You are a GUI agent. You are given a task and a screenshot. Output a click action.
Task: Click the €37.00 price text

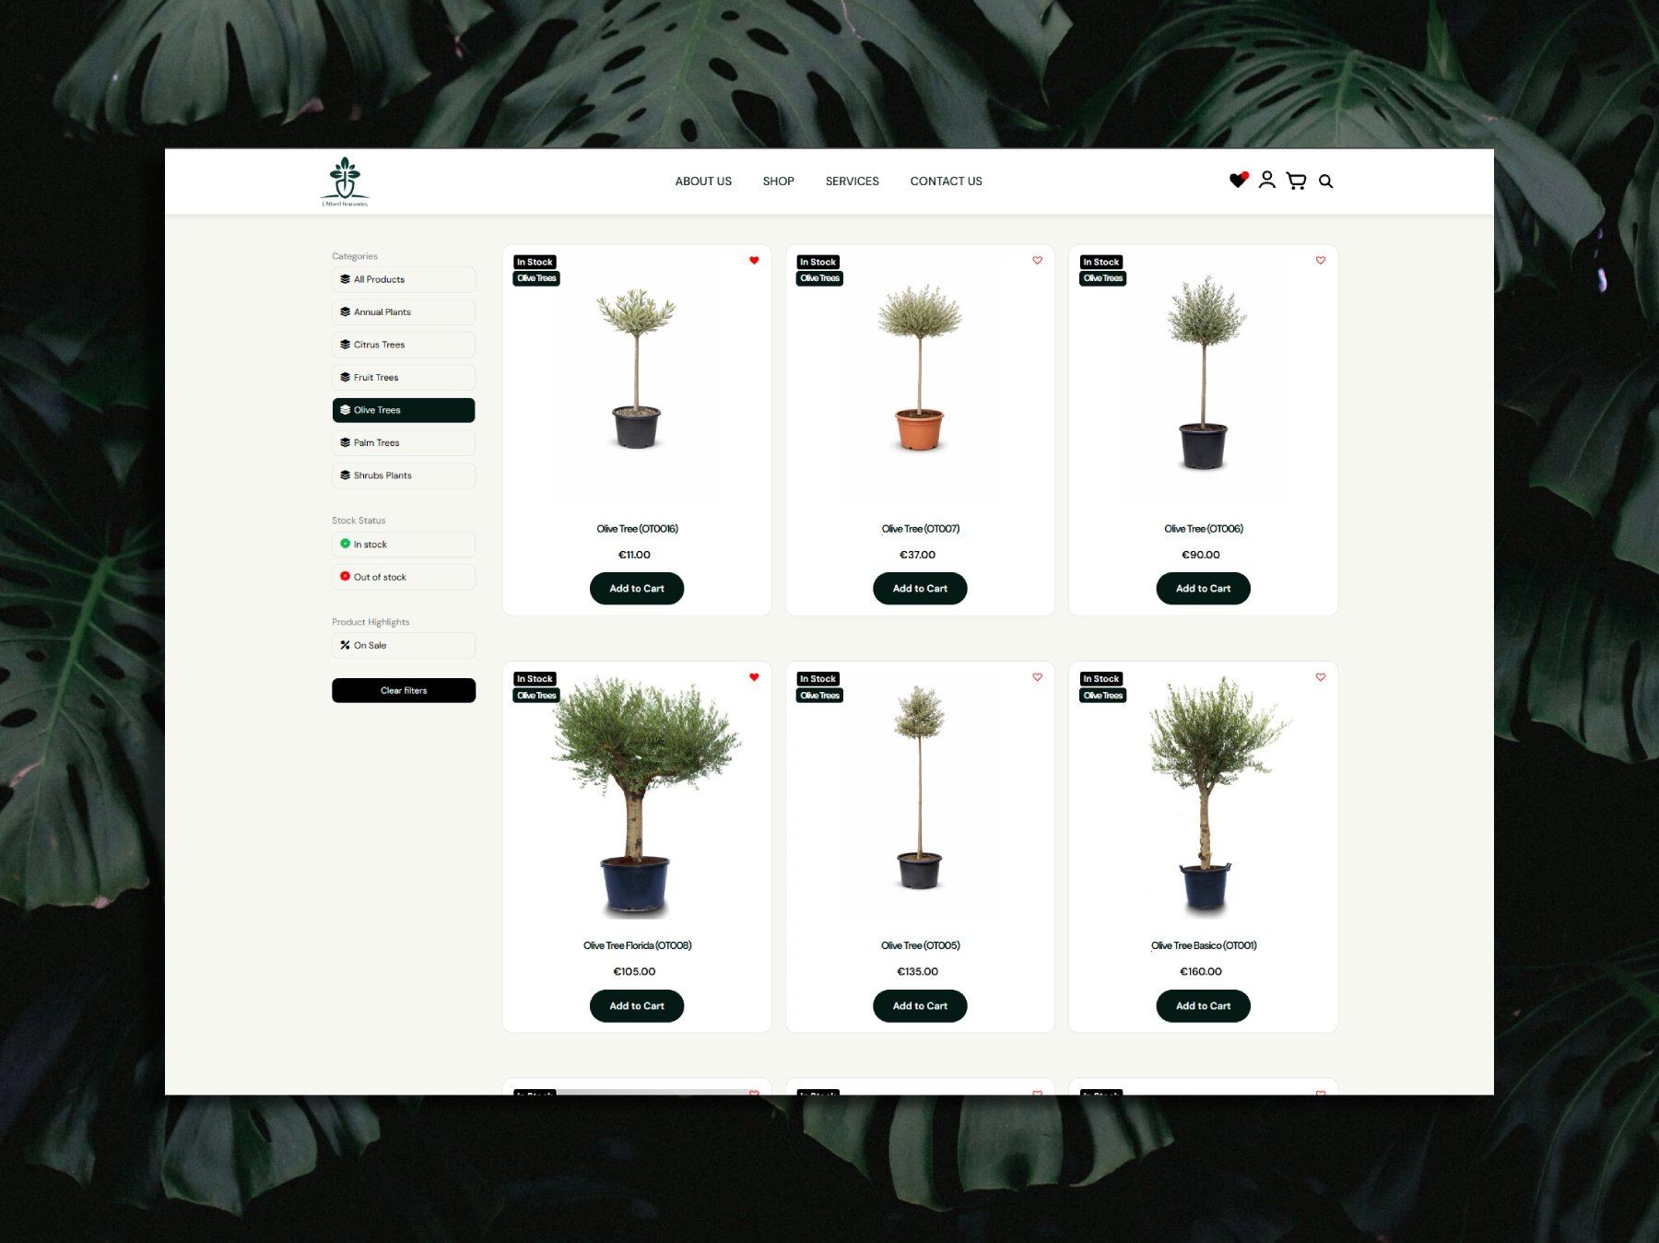pyautogui.click(x=917, y=555)
